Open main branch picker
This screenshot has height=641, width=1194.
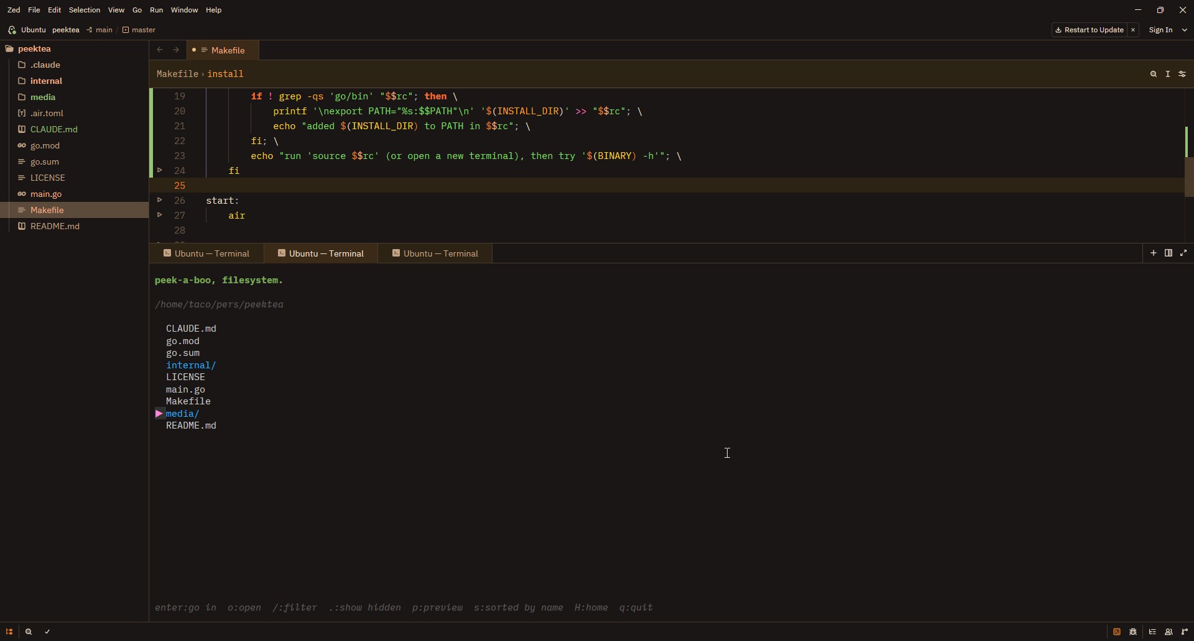click(99, 30)
